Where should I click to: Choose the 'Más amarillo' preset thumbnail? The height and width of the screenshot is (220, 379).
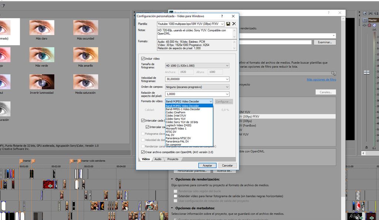(85, 55)
